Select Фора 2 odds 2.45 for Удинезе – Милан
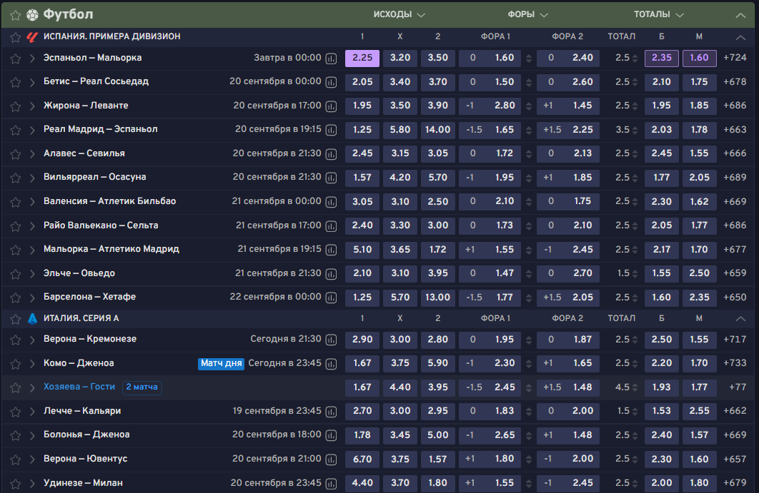 click(567, 483)
